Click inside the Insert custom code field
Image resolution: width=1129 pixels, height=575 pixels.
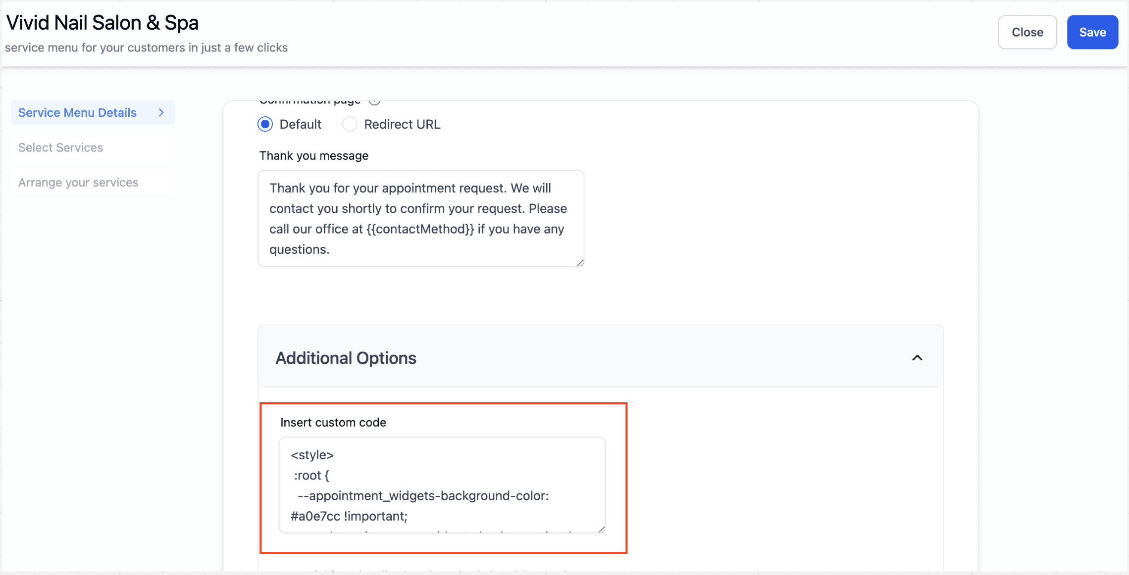442,485
